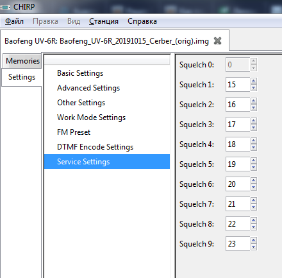Decrease Squelch 8 with down arrow
This screenshot has height=278, width=282.
[x=254, y=227]
